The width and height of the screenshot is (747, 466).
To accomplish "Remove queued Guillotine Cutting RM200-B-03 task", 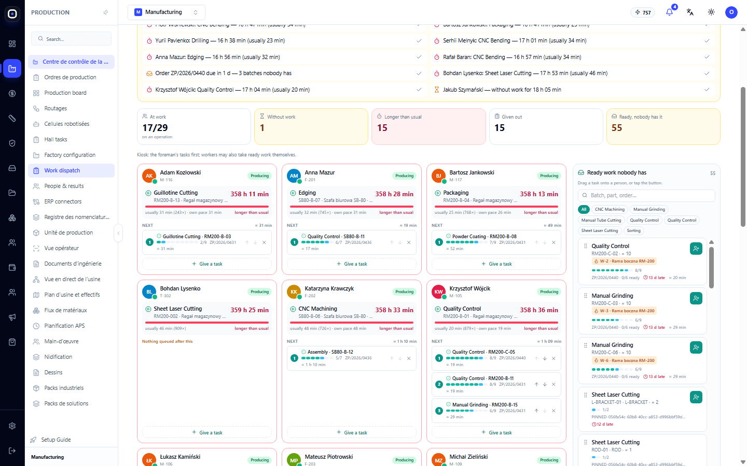I will [264, 242].
